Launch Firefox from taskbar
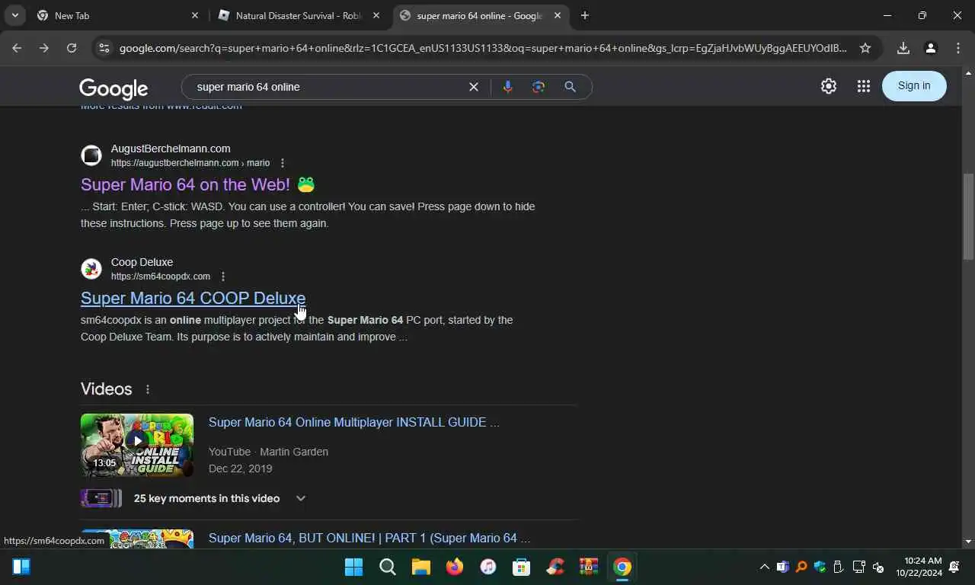The image size is (975, 585). [455, 567]
